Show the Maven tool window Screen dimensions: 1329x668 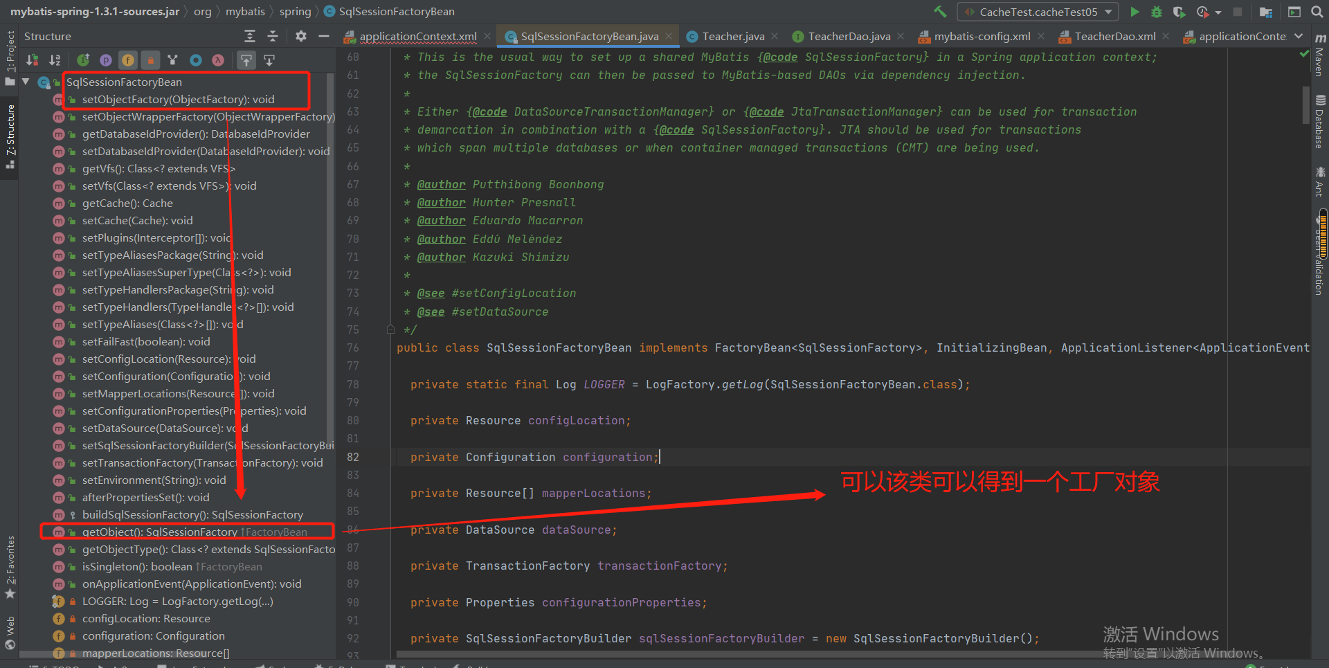point(1320,57)
